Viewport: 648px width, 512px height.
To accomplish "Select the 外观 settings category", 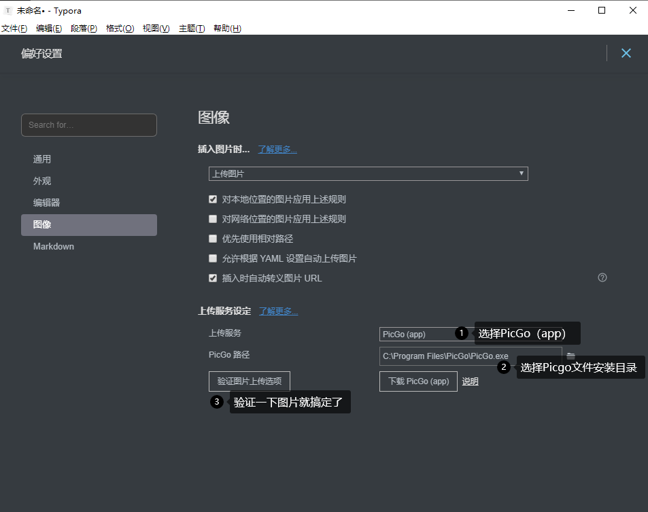I will tap(89, 181).
